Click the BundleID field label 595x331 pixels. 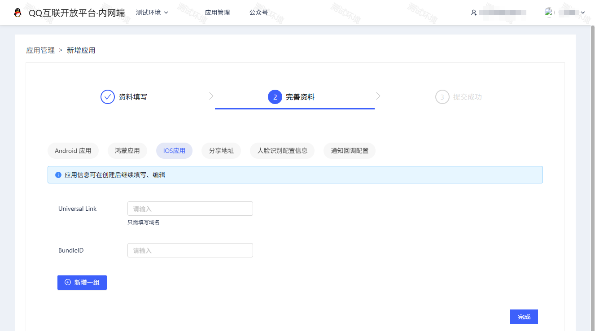[x=71, y=250]
